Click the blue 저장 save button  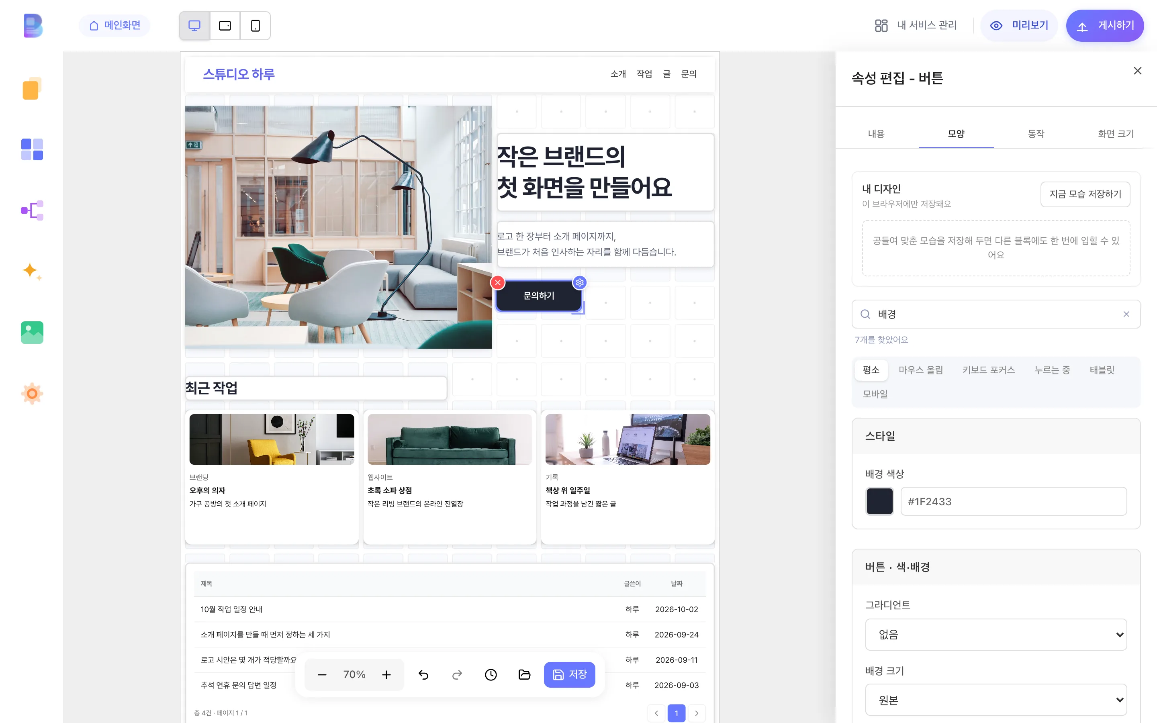click(569, 675)
